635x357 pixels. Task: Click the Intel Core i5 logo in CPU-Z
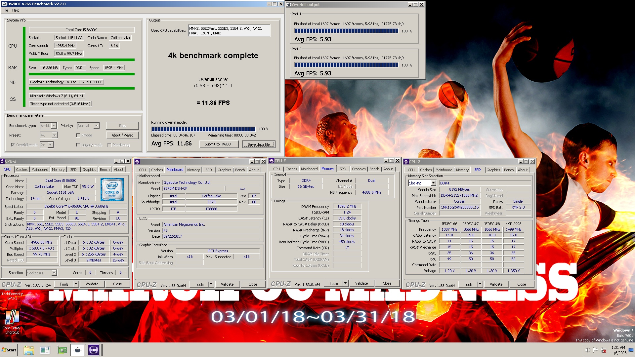coord(112,189)
